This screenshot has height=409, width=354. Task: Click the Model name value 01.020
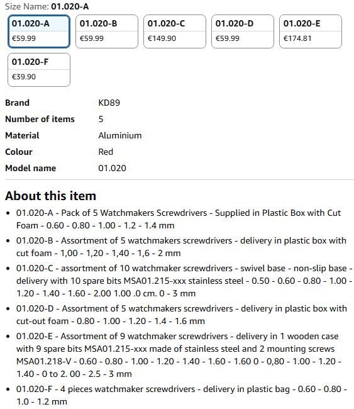tap(112, 168)
